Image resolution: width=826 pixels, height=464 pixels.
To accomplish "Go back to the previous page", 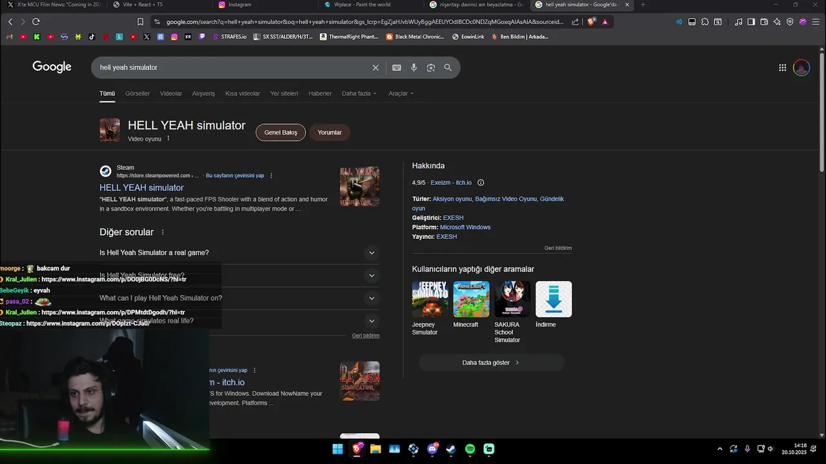I will pyautogui.click(x=10, y=21).
